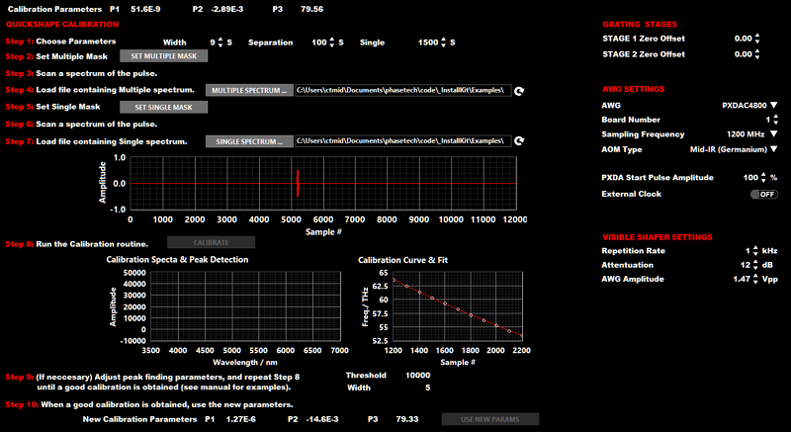The width and height of the screenshot is (791, 432).
Task: Click refresh icon beside single spectrum path
Action: [x=520, y=142]
